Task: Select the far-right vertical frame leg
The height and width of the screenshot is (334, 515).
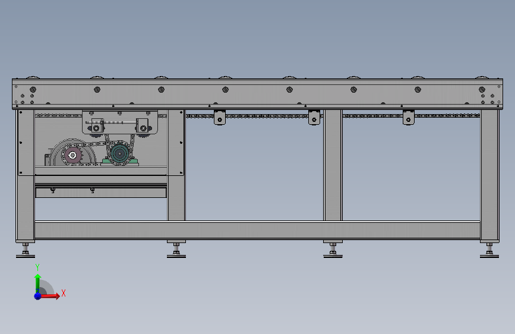Action: pos(489,176)
